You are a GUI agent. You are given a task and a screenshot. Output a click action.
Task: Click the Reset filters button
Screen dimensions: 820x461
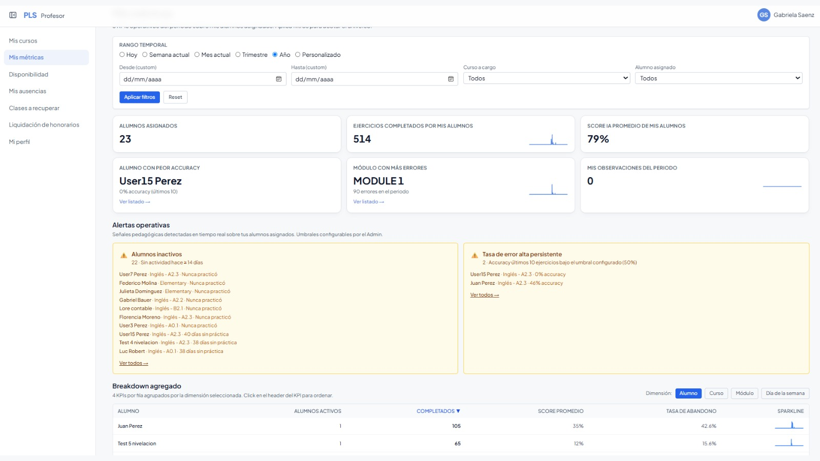pos(175,97)
